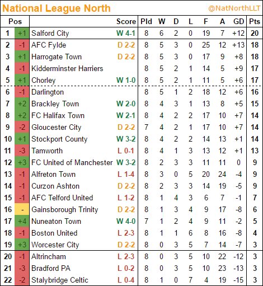Click Salford City's 20 points value
This screenshot has width=263, height=286.
pos(255,34)
